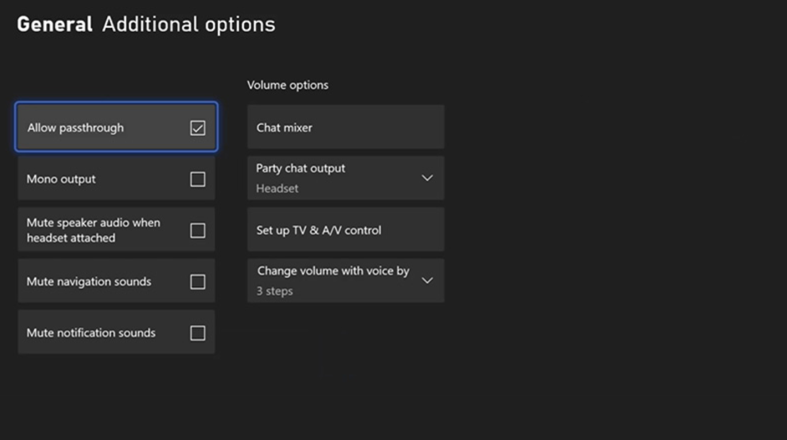Select the Additional options title
This screenshot has width=787, height=440.
(x=188, y=24)
